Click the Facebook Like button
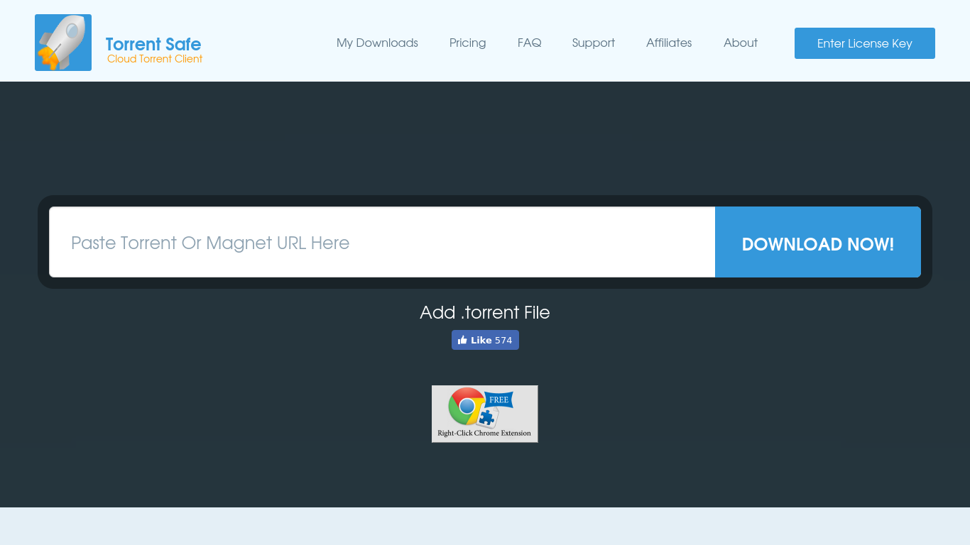 click(x=485, y=340)
